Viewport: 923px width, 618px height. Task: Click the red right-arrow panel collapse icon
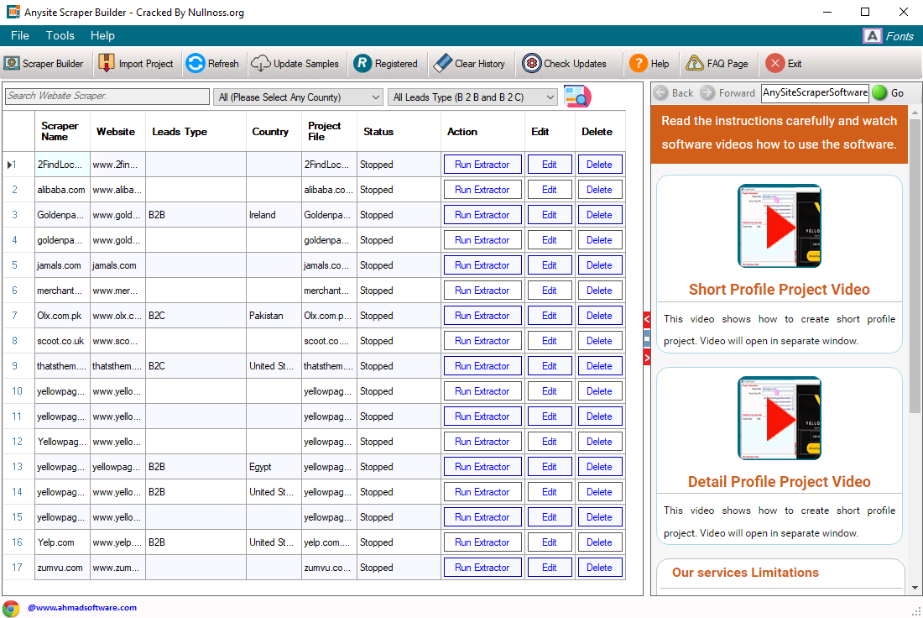[647, 357]
